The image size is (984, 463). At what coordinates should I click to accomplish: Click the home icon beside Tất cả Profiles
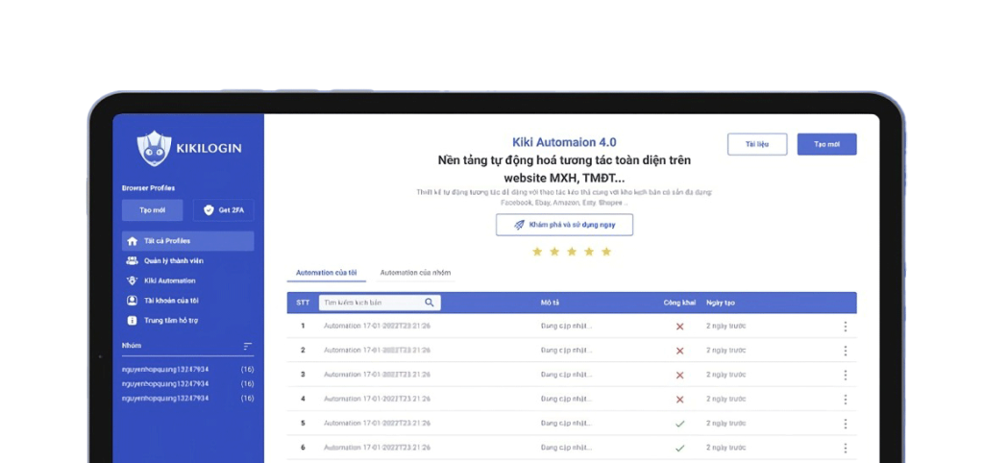click(132, 241)
